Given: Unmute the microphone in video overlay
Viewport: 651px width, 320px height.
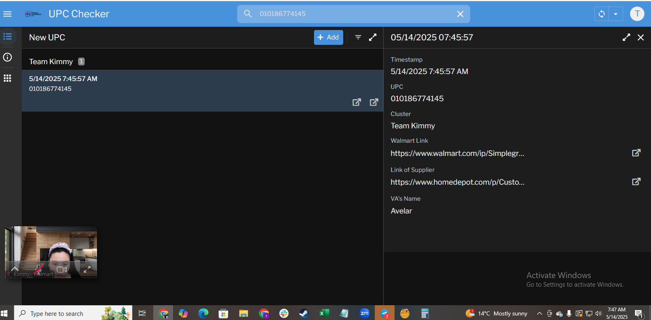Looking at the screenshot, I should click(x=38, y=269).
